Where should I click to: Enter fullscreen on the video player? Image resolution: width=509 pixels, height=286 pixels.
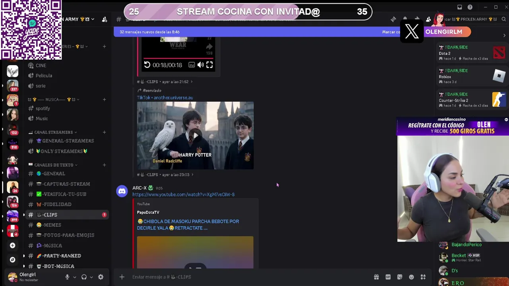[x=210, y=65]
